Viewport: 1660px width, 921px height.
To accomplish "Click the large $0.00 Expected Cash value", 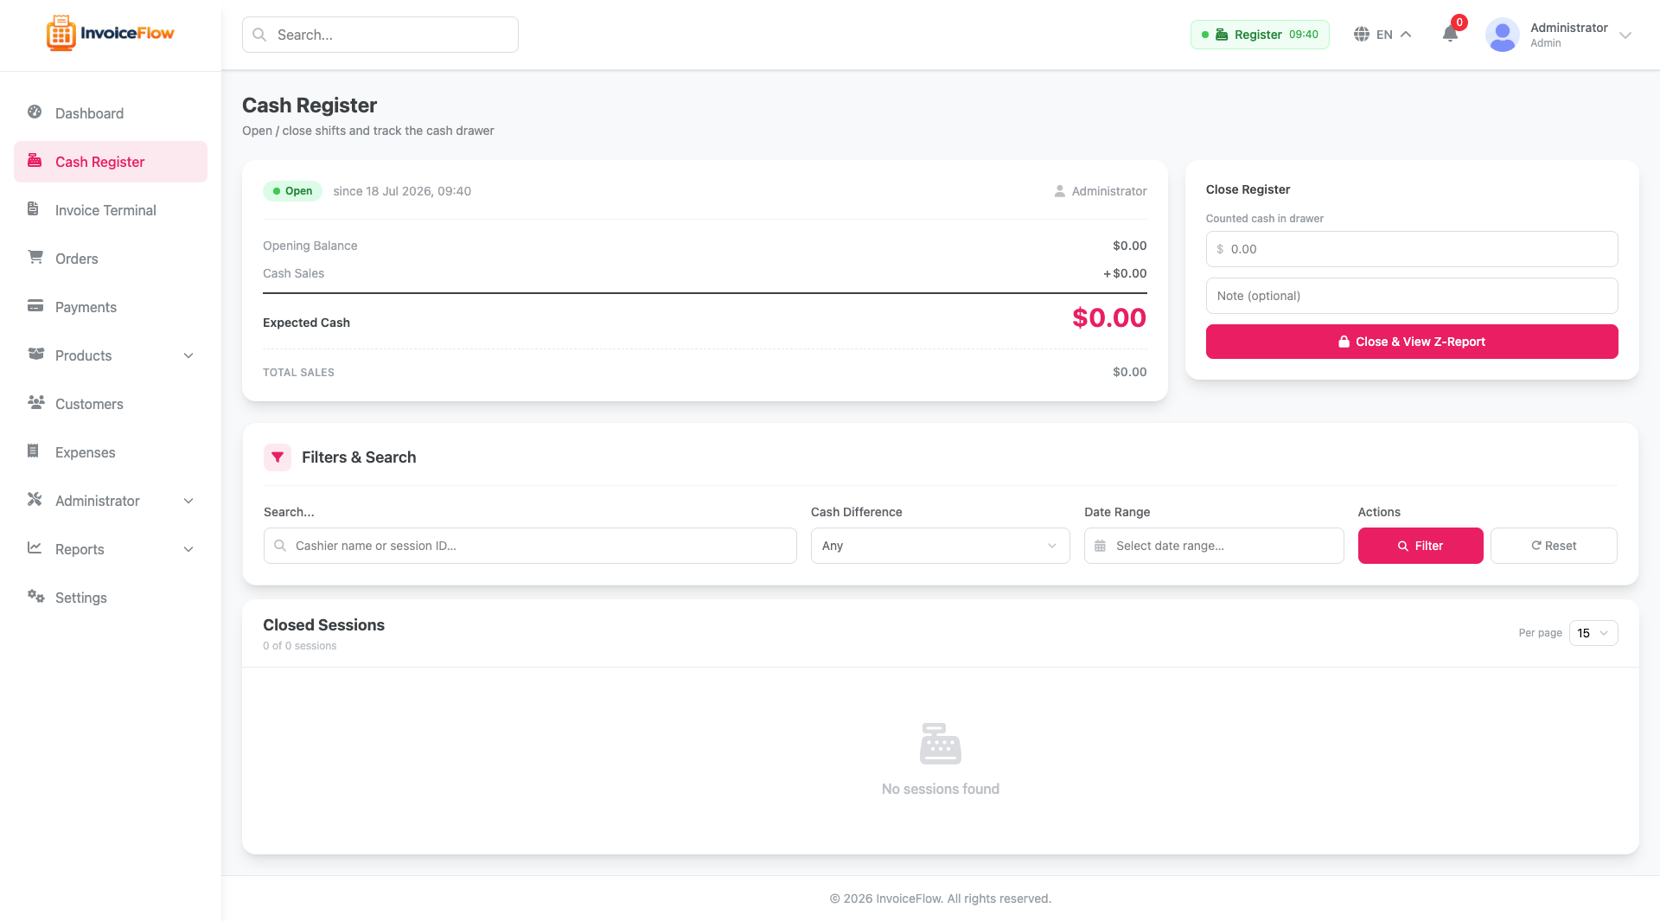I will (x=1109, y=317).
